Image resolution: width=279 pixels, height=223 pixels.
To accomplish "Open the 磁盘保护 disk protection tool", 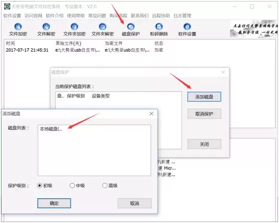I will tap(131, 30).
